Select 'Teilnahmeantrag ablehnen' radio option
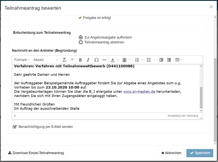Image resolution: width=218 pixels, height=162 pixels. 81,42
